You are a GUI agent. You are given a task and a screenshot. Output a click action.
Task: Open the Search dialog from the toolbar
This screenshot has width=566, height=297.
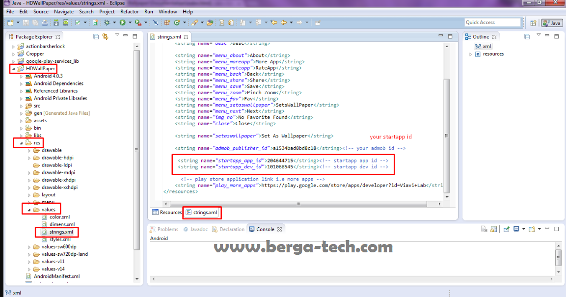coord(195,22)
